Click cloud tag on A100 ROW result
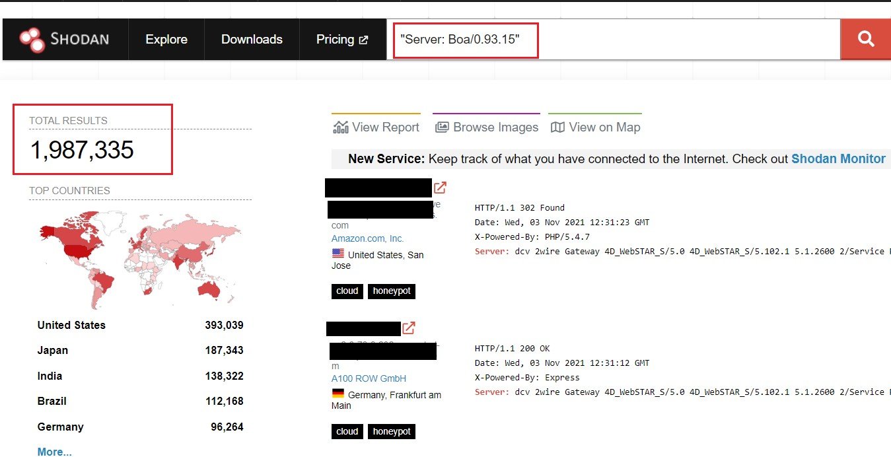Screen dimensions: 891x457 (x=347, y=431)
